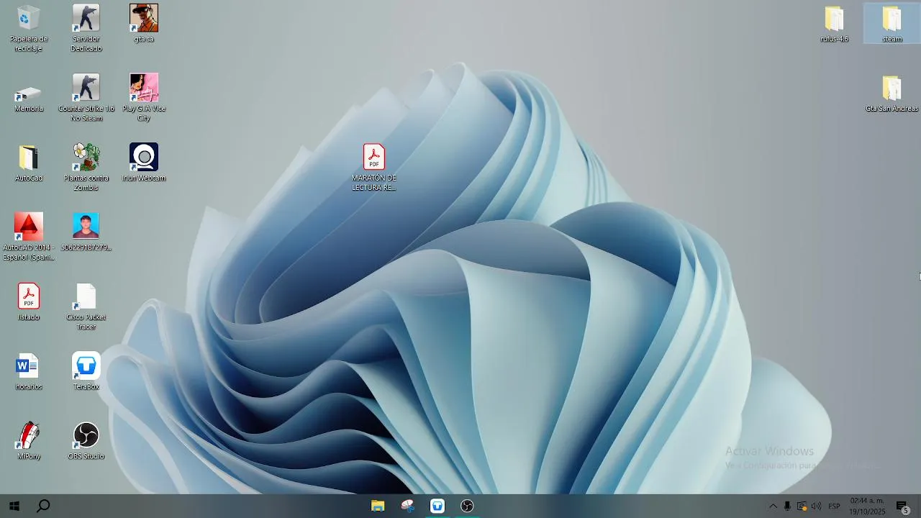Switch to OBS Studio in the taskbar
Screen dimensions: 921x518
pyautogui.click(x=468, y=506)
